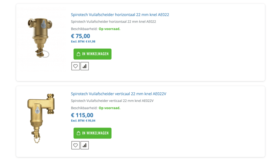Click the €115,00 price

[x=82, y=115]
